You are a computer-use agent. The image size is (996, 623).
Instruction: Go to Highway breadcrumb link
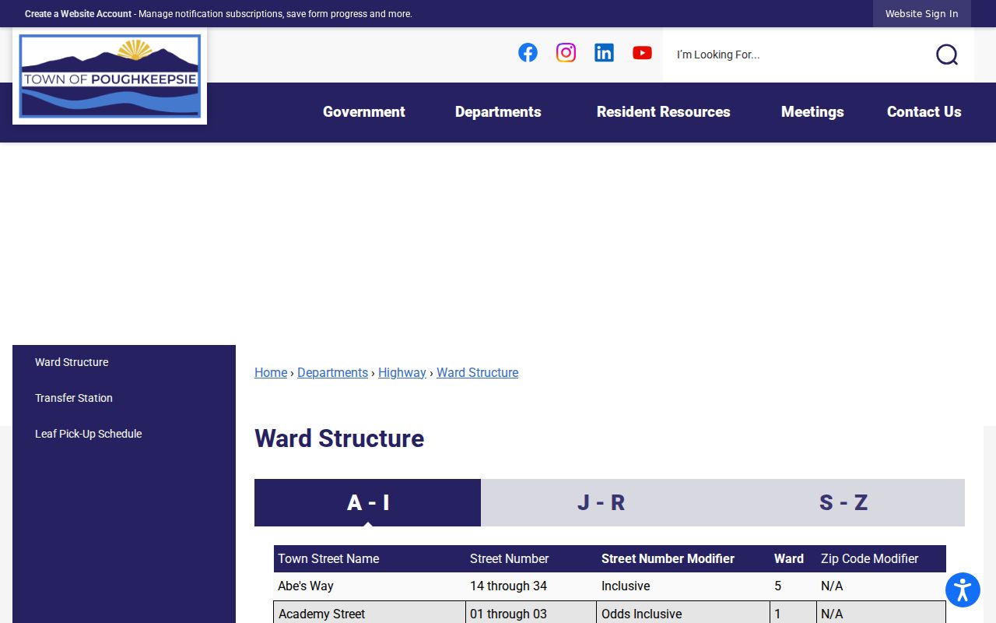click(x=402, y=372)
